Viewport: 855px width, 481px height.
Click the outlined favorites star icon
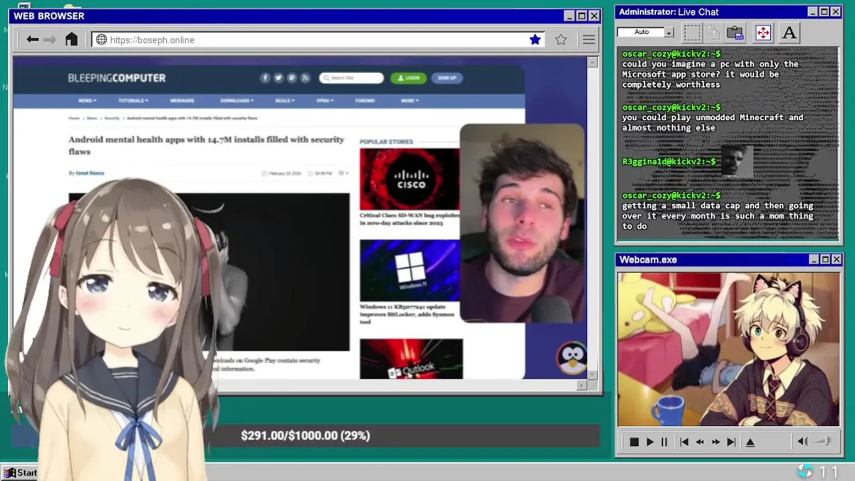pos(561,39)
